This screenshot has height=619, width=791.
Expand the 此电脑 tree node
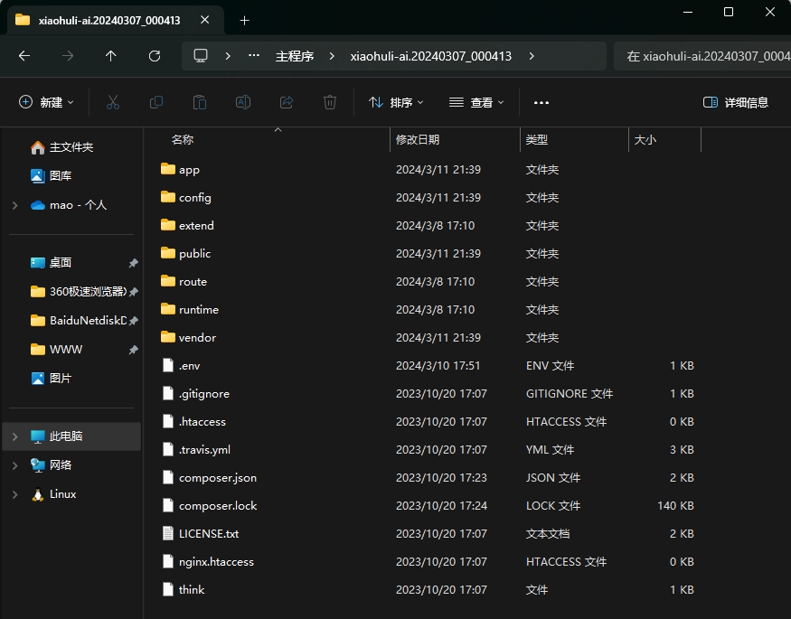coord(14,436)
